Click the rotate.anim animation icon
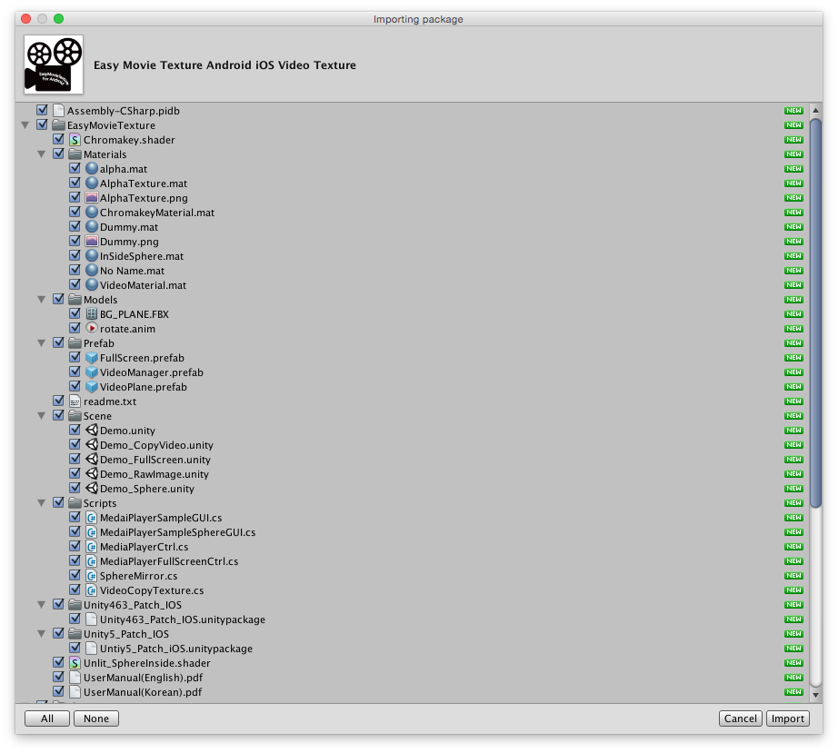Image resolution: width=838 pixels, height=753 pixels. click(92, 329)
